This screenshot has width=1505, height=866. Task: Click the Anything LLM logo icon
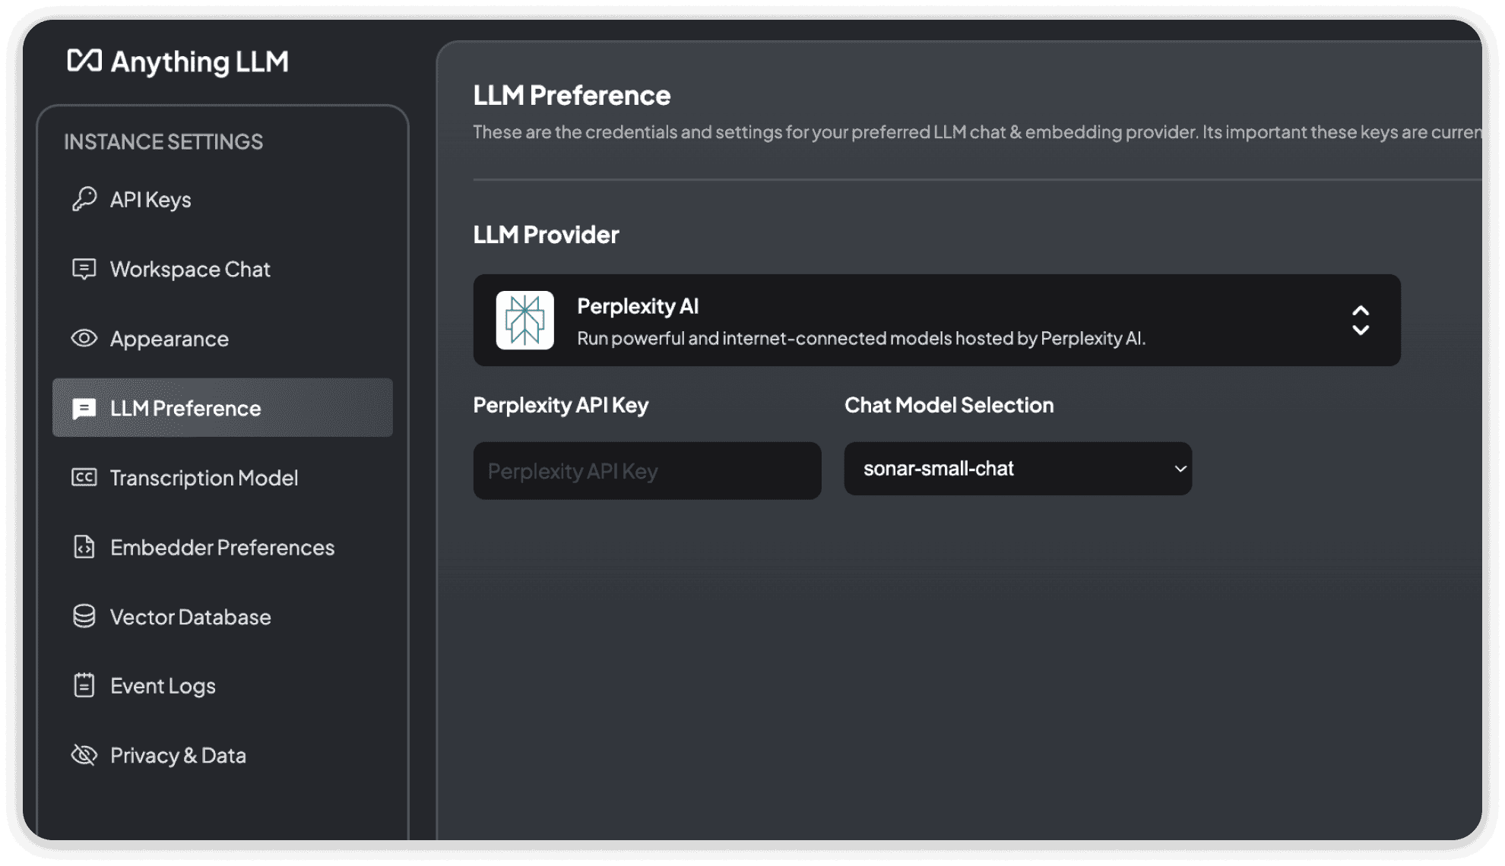(x=84, y=61)
